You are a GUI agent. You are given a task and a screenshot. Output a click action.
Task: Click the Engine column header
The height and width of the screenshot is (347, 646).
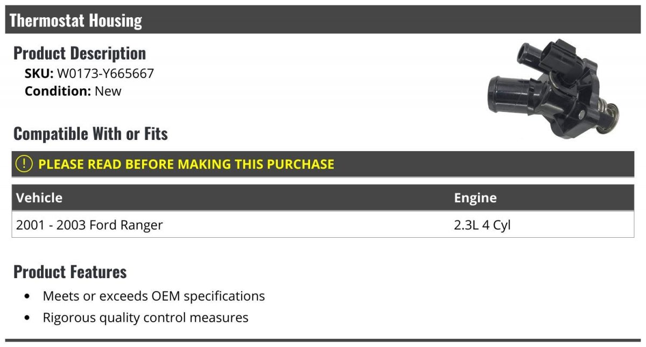(475, 197)
